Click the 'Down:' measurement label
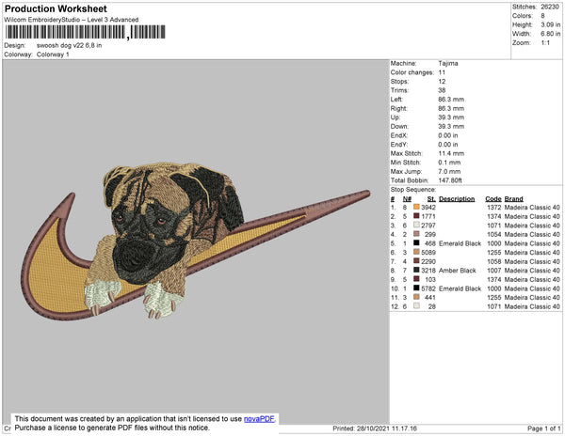The image size is (565, 436). 399,127
